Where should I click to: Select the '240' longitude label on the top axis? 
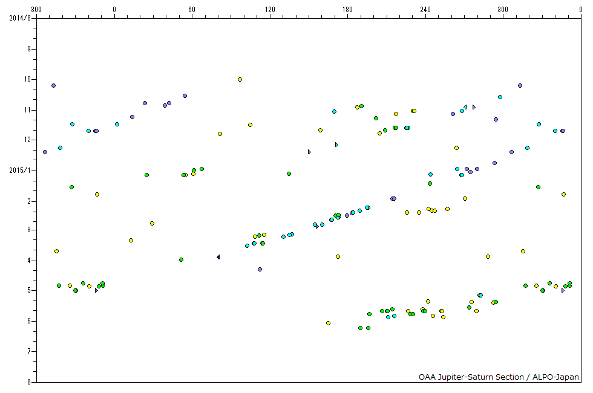(425, 10)
